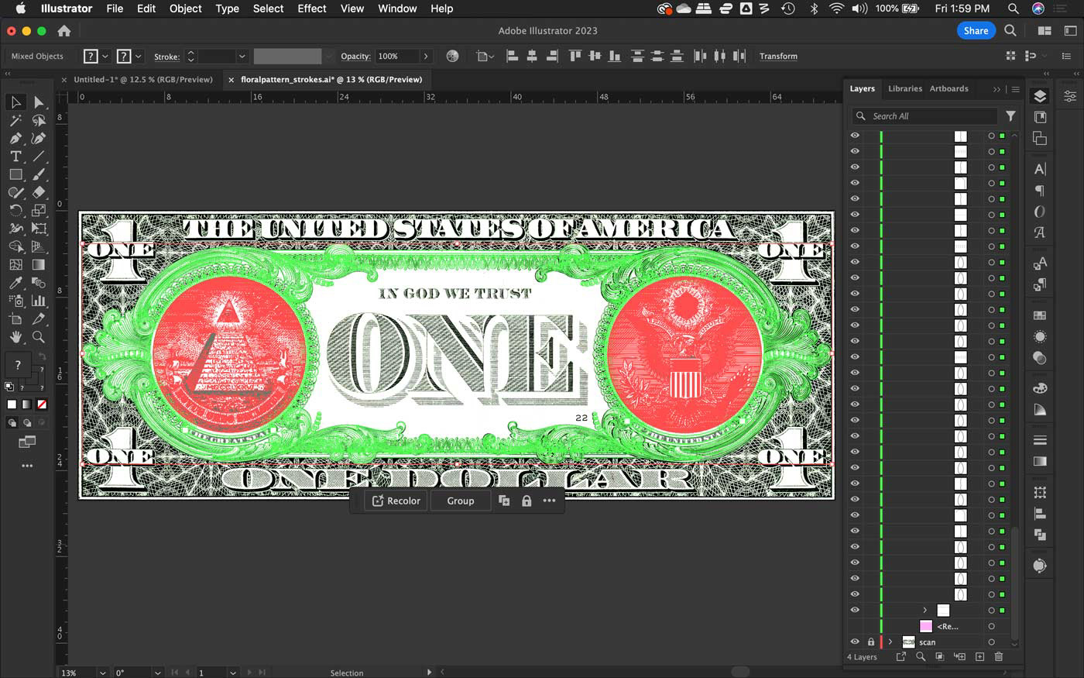
Task: Select the Free Transform tool
Action: click(39, 229)
